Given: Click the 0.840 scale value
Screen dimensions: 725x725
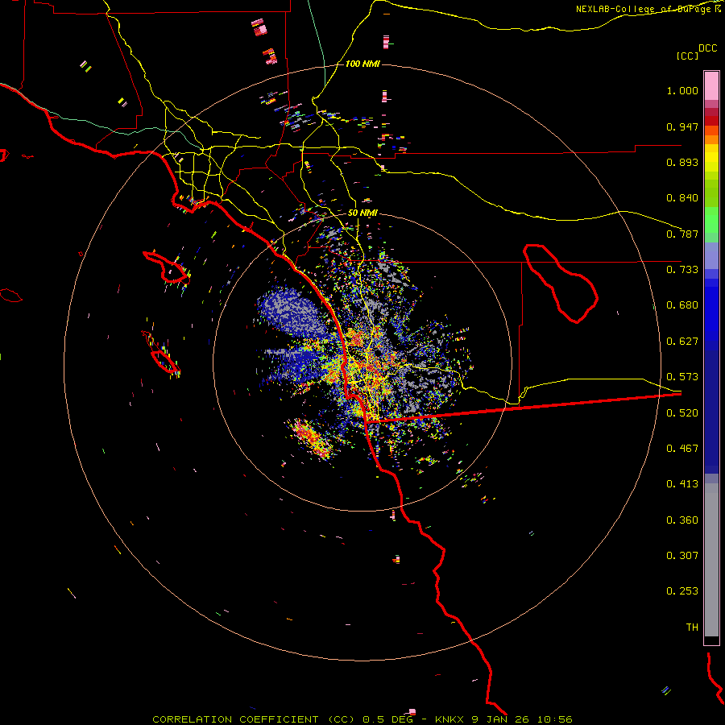Looking at the screenshot, I should click(x=682, y=198).
